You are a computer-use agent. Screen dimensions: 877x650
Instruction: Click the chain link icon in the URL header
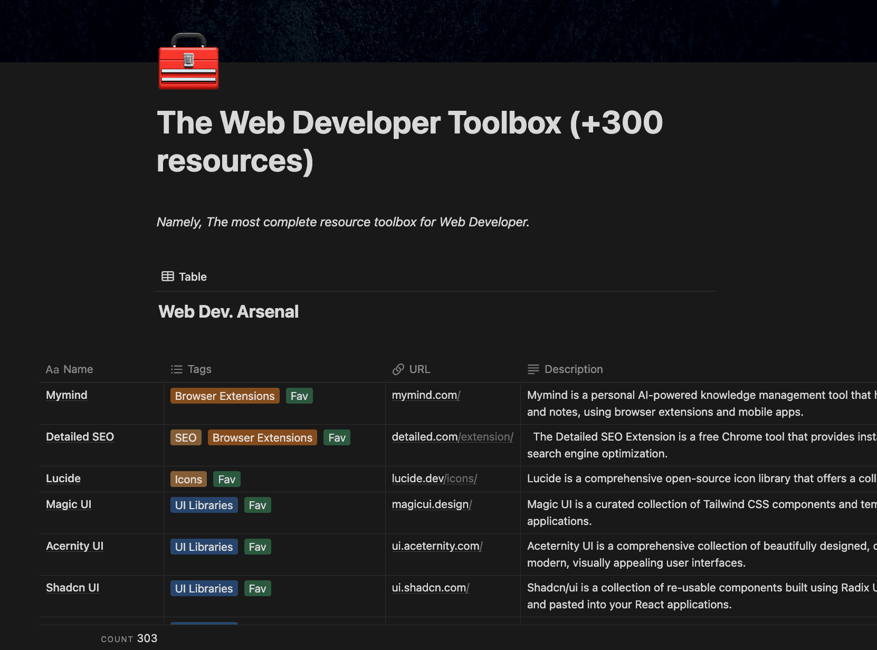point(398,369)
